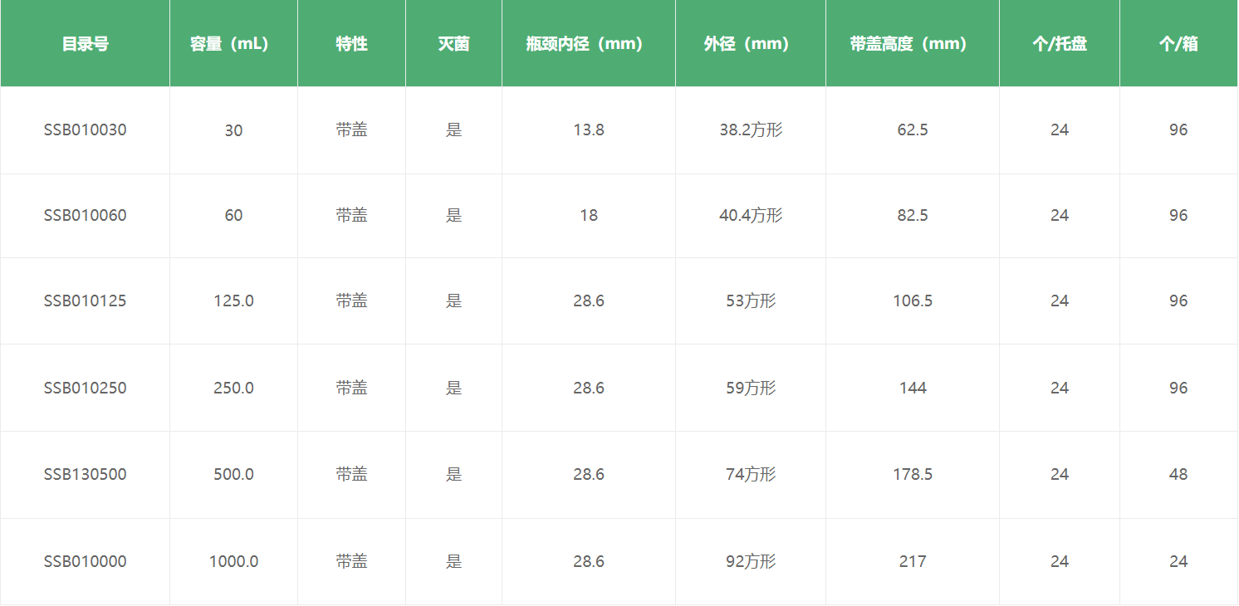Click catalog number SSB130500
1239x606 pixels.
click(x=85, y=475)
